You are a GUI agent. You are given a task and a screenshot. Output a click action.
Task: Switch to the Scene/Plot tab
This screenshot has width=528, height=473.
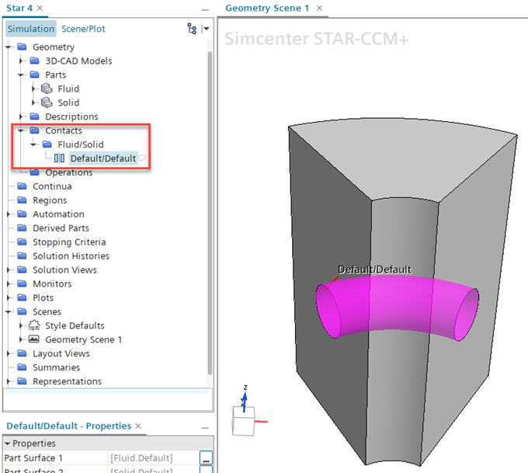point(83,29)
